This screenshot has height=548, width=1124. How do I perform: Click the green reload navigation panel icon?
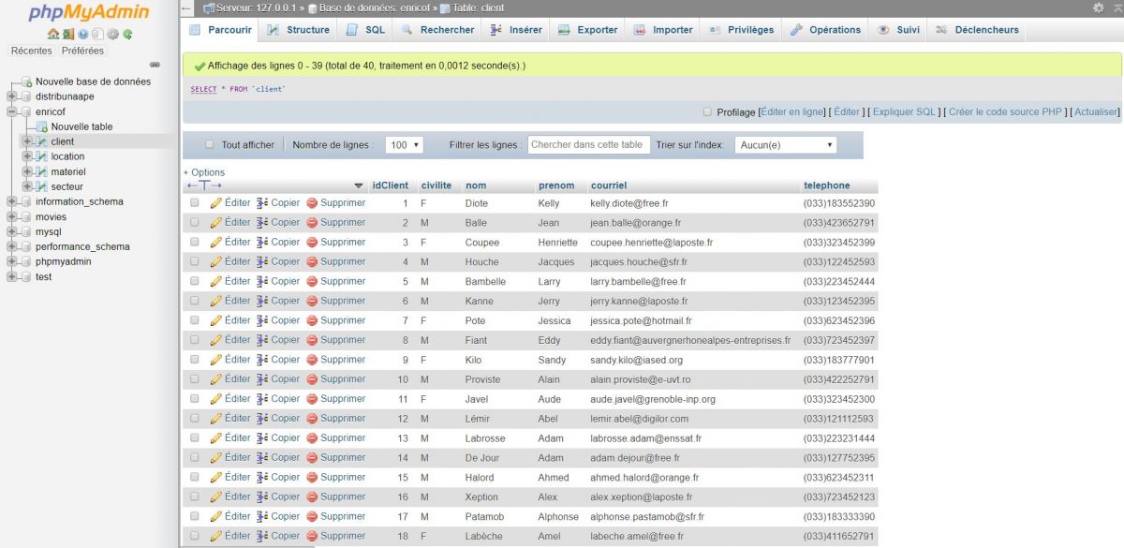tap(127, 35)
